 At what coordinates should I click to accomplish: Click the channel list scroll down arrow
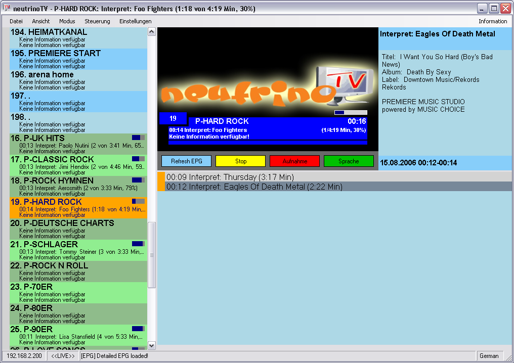(x=151, y=345)
